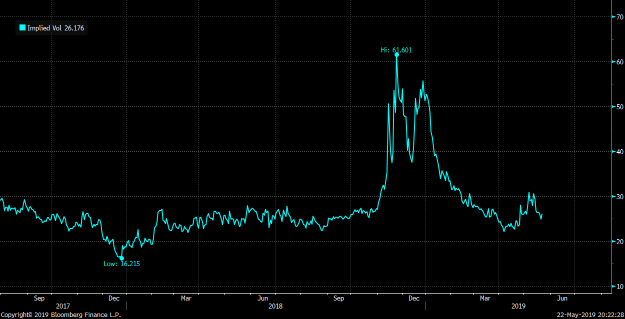Click the high point marker dot
625x319 pixels.
396,55
